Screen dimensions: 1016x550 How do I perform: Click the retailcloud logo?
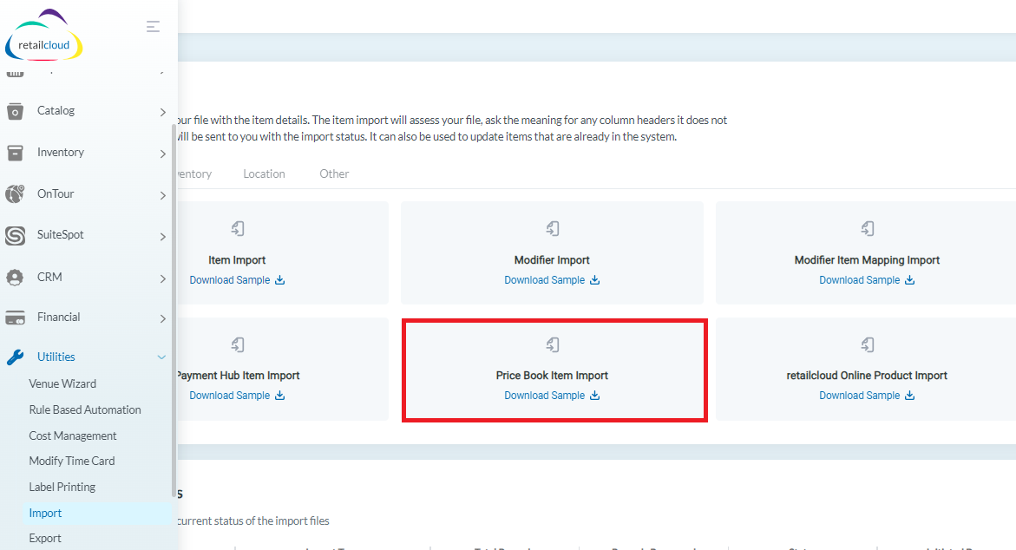point(44,36)
